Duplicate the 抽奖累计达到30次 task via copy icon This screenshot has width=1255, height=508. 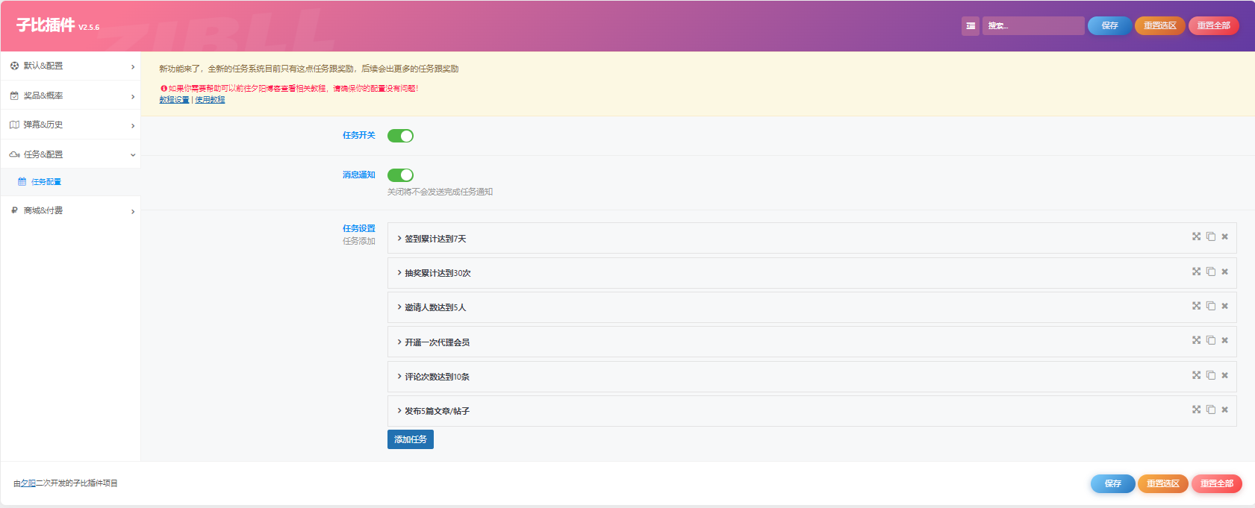tap(1211, 272)
